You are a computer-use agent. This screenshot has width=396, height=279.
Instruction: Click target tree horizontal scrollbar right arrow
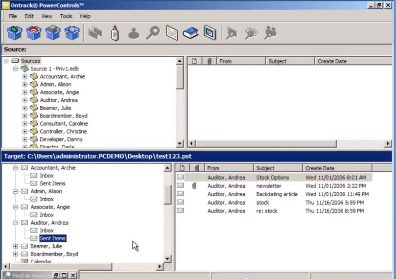pyautogui.click(x=160, y=266)
